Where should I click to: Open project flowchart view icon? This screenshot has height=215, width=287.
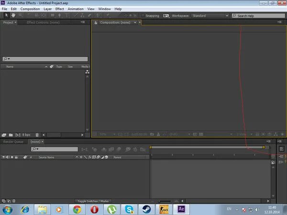point(88,72)
